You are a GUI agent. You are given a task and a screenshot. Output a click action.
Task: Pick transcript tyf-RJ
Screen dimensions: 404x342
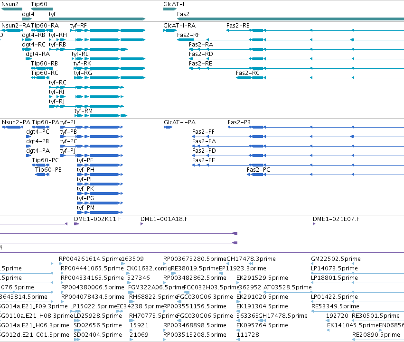coord(56,102)
